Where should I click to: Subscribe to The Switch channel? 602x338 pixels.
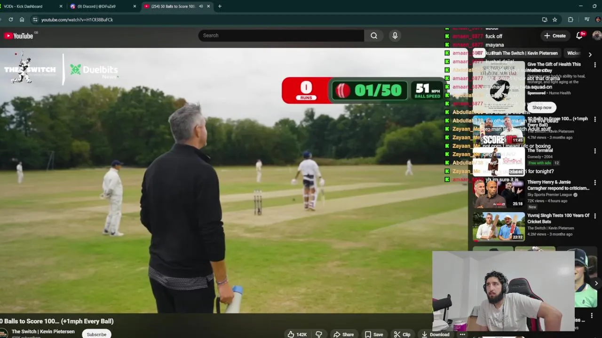click(x=96, y=334)
